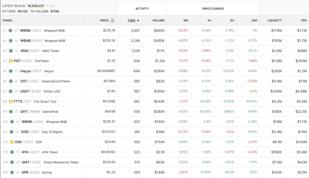Screen dimensions: 309x178
Task: Click the 3,507 transactions count
Action: click(x=135, y=30)
